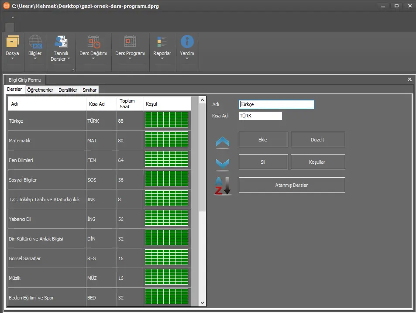This screenshot has width=416, height=313.
Task: Open the Dosya ribbon icon
Action: click(13, 42)
